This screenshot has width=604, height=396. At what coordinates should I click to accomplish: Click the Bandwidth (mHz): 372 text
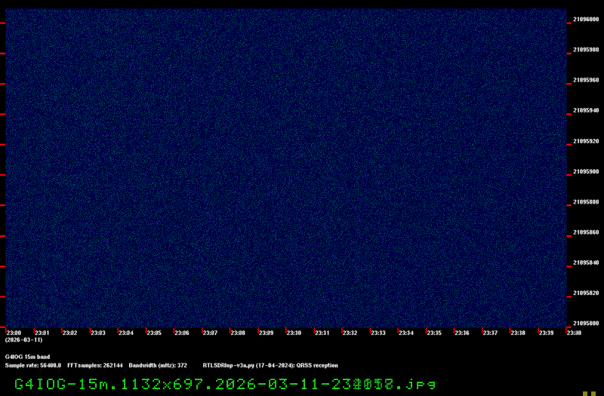coord(158,365)
